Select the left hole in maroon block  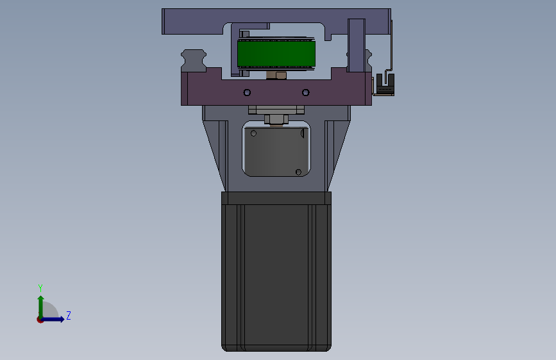[x=247, y=92]
